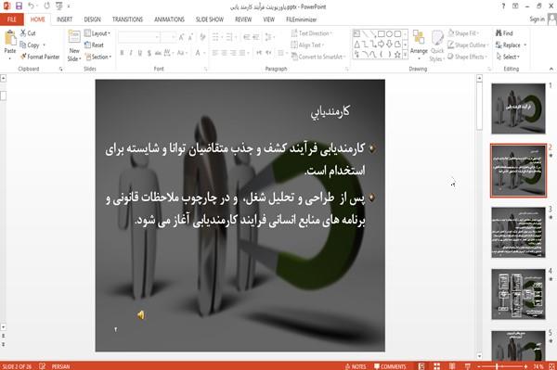Switch to Slide Sorter view in status bar
The height and width of the screenshot is (370, 557).
click(436, 366)
